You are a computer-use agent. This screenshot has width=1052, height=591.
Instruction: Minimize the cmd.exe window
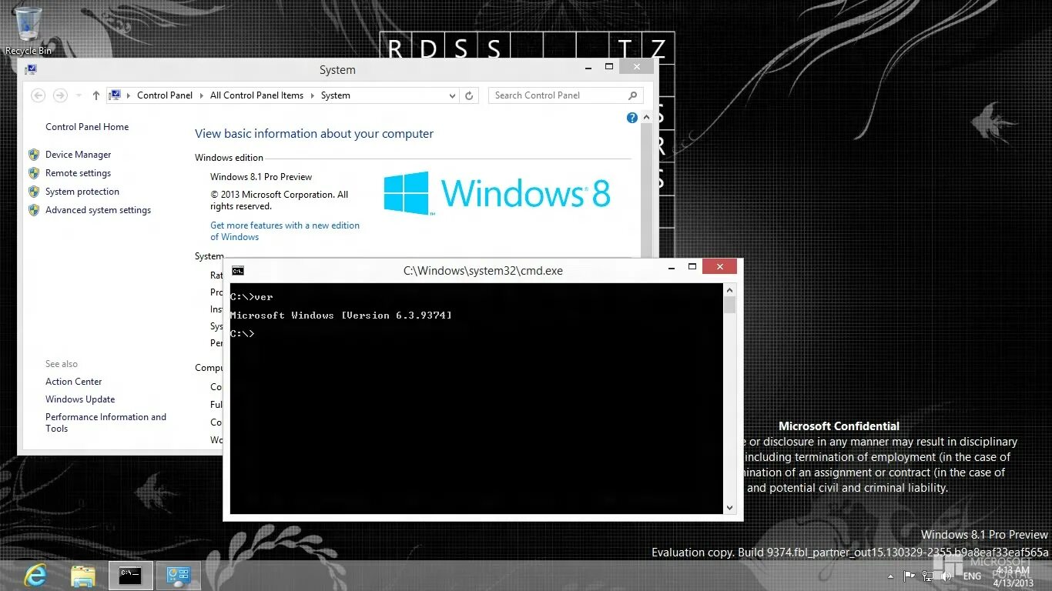(x=672, y=266)
